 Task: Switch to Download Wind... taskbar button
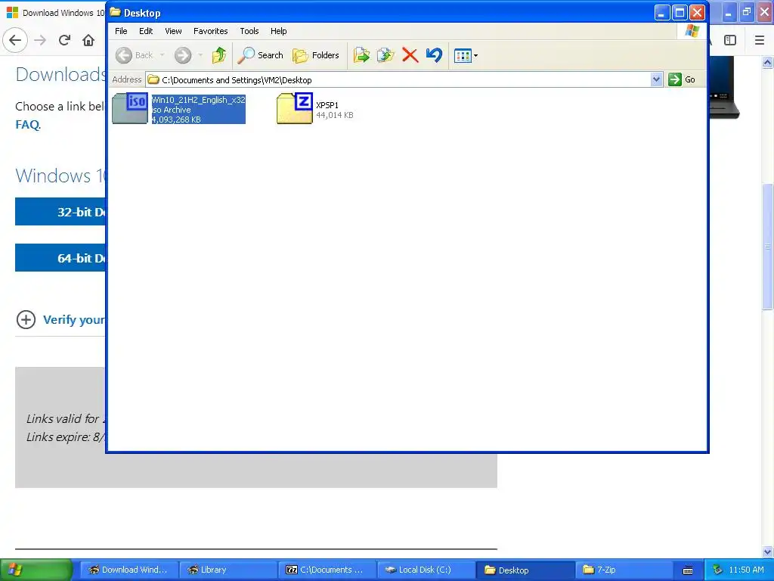(x=128, y=570)
